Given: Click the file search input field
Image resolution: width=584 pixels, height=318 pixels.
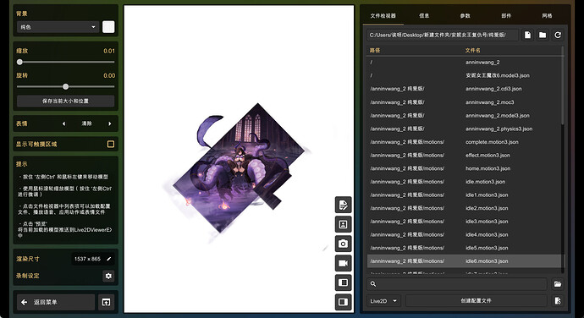Looking at the screenshot, I should pyautogui.click(x=457, y=283).
